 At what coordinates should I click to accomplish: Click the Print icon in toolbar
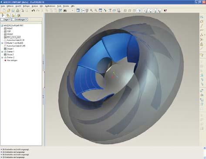pos(18,10)
